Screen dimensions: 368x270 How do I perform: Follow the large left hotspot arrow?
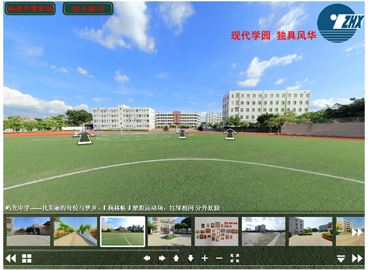pos(84,137)
